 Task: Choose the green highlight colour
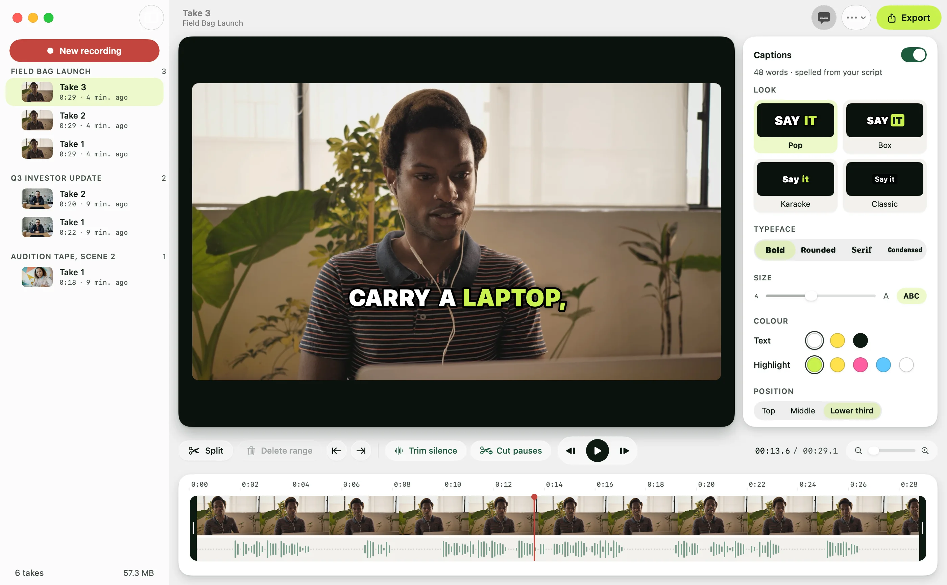coord(814,365)
